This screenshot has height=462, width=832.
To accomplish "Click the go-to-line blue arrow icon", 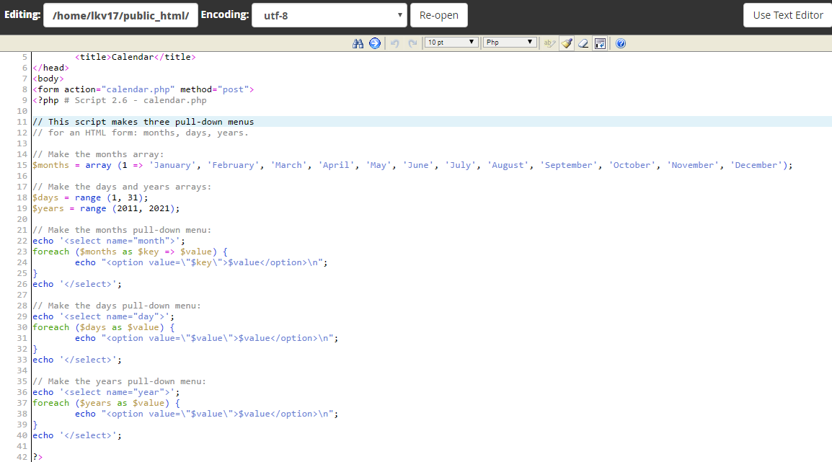I will pyautogui.click(x=375, y=43).
